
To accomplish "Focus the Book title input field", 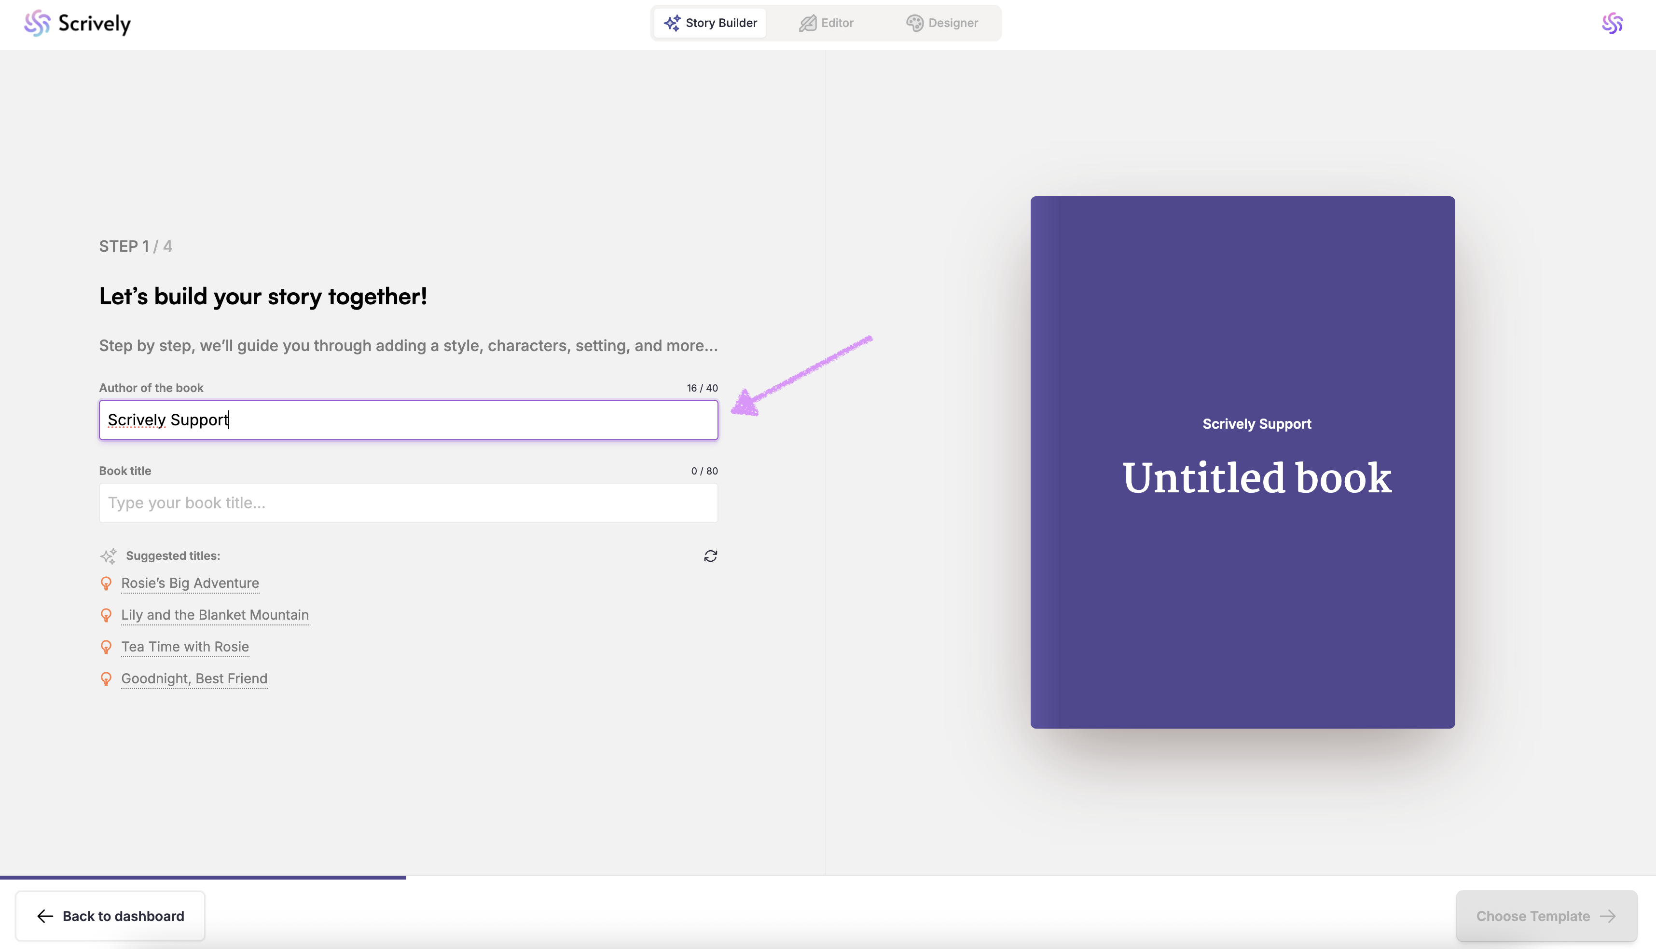I will coord(408,502).
